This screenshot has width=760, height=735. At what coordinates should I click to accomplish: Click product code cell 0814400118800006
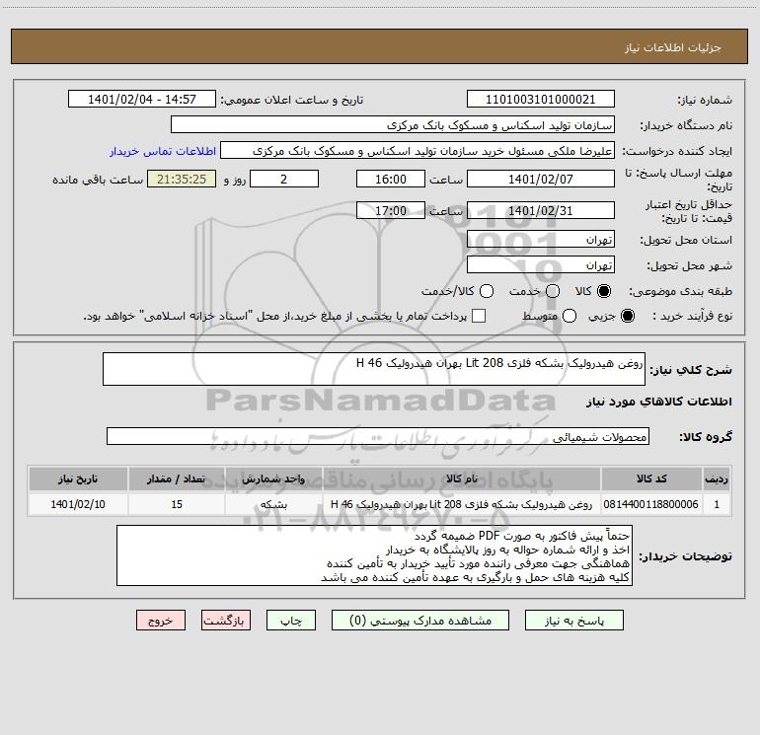[651, 504]
